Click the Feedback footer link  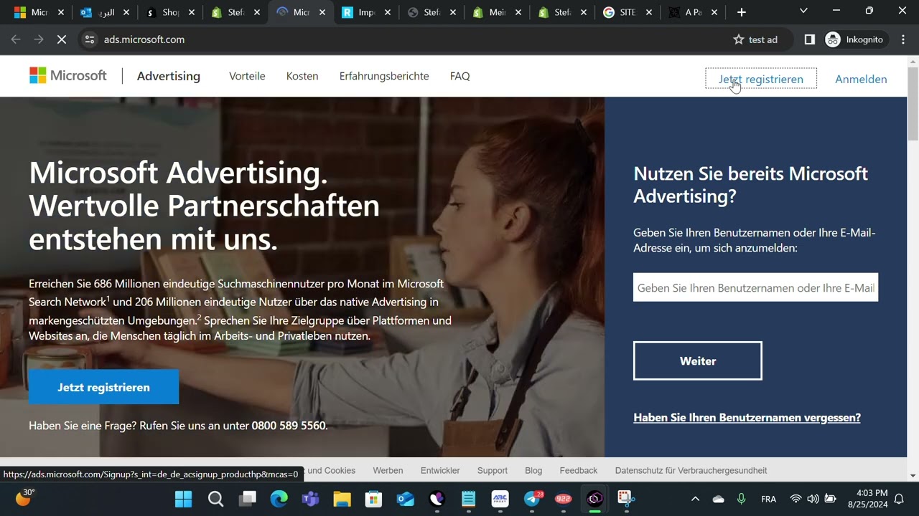pos(579,471)
